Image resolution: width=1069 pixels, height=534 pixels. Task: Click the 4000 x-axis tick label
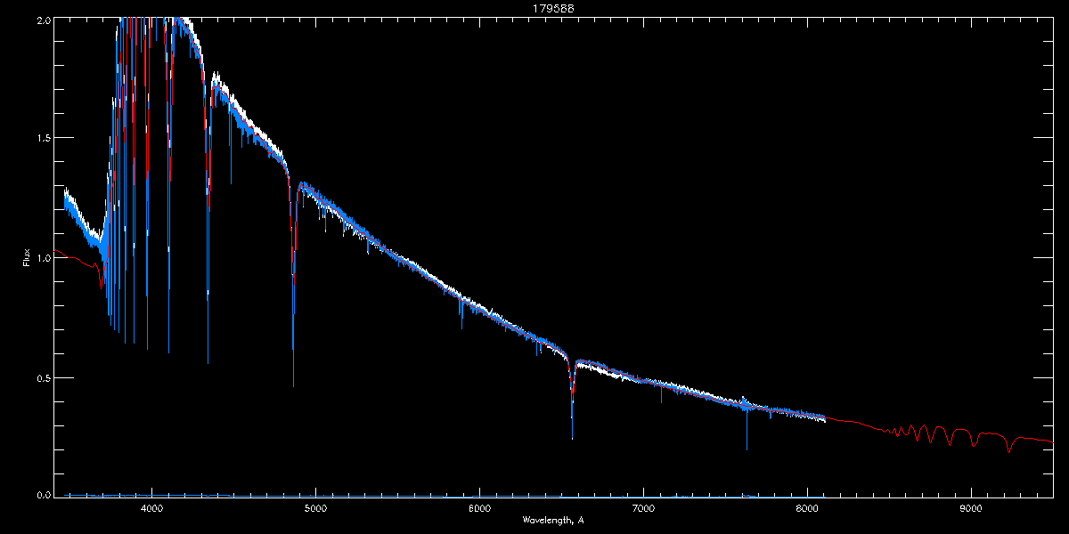(151, 509)
